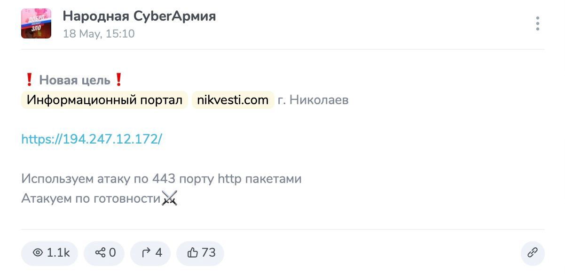565x274 pixels.
Task: Click the red exclamation after Новая цель
Action: click(x=118, y=80)
